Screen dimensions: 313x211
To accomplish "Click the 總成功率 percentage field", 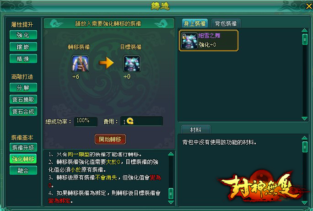I will (86, 121).
